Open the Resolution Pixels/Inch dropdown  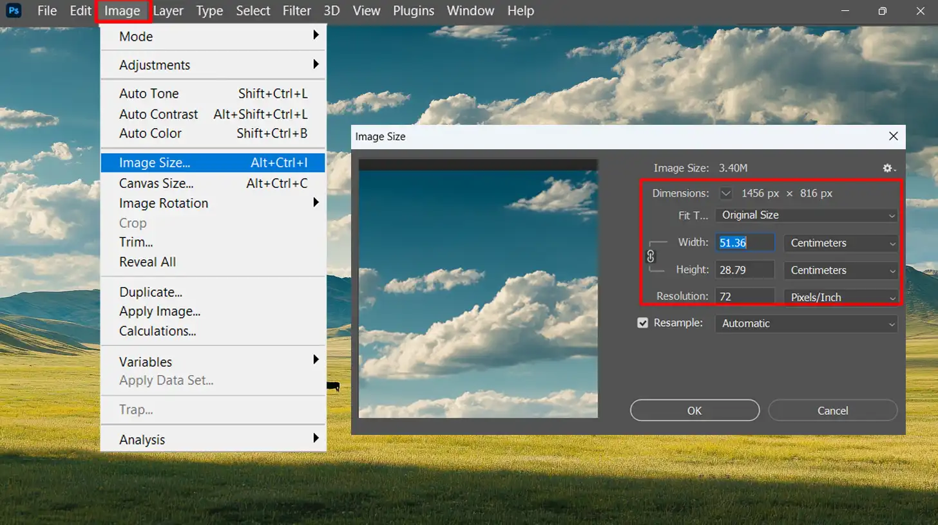point(840,297)
